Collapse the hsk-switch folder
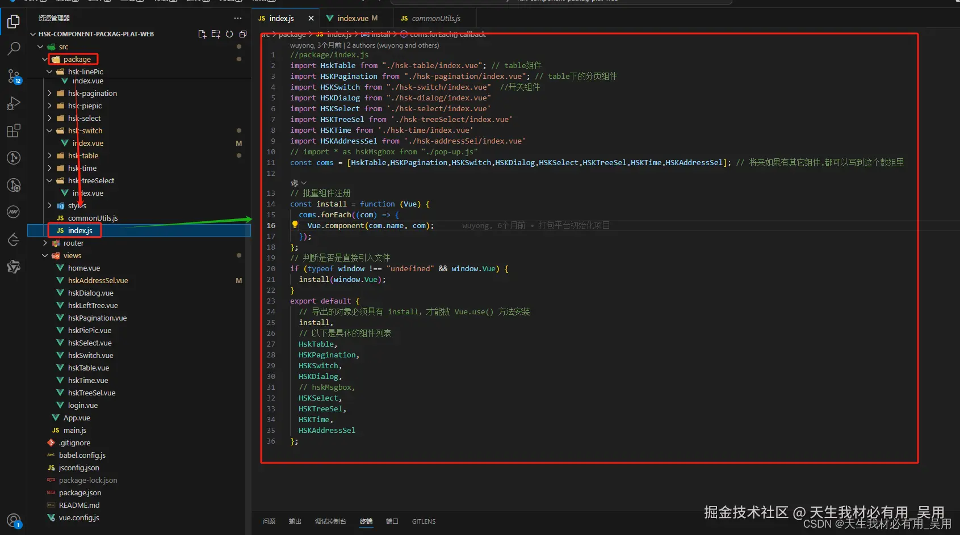The width and height of the screenshot is (960, 535). click(x=49, y=130)
